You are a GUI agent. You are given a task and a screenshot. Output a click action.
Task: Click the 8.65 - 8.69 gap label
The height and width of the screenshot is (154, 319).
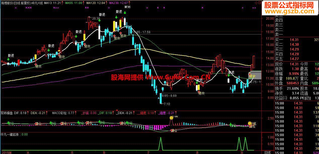pos(169,96)
